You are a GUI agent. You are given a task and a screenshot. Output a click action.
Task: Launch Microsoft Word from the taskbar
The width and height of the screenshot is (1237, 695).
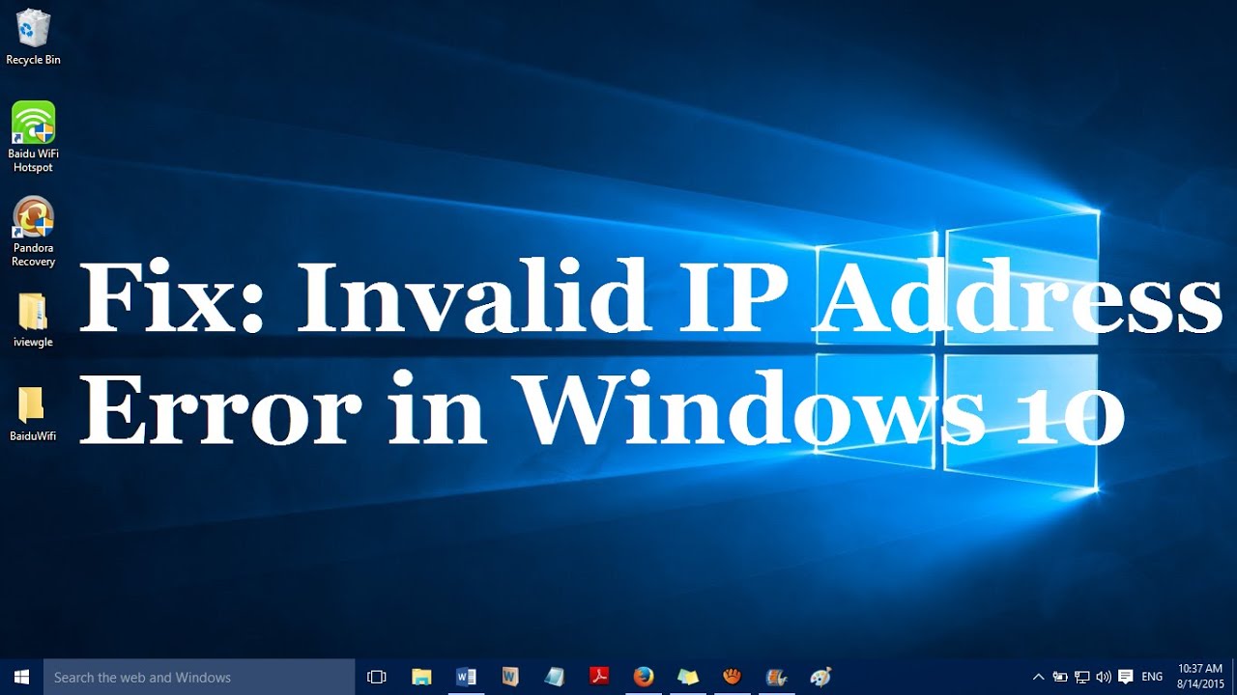point(466,677)
